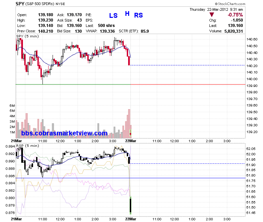Click the Bid value 139.160
Screen dimensions: 263x222
pyautogui.click(x=74, y=26)
